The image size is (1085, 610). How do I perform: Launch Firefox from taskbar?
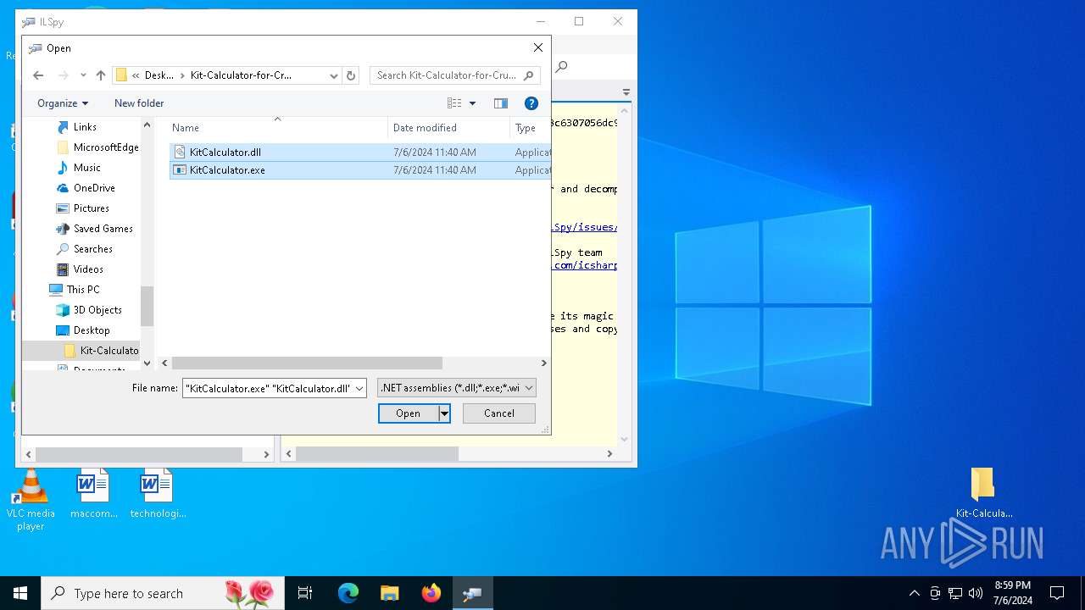point(431,593)
